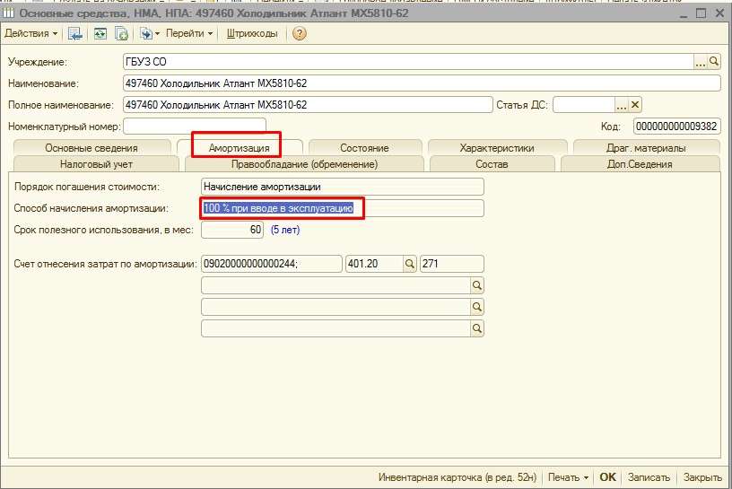Click the ellipsis button in Учреждение field
The image size is (732, 489).
[701, 62]
